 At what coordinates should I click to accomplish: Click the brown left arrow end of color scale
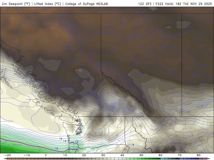5,159
